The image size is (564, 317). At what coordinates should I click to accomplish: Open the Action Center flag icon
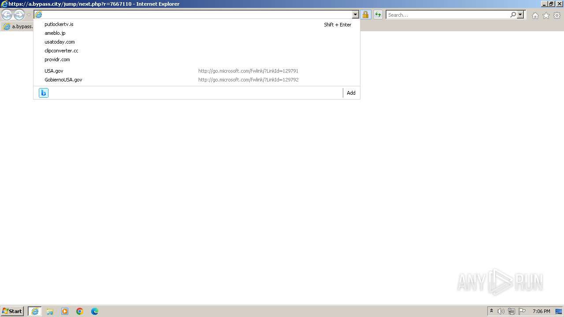522,311
